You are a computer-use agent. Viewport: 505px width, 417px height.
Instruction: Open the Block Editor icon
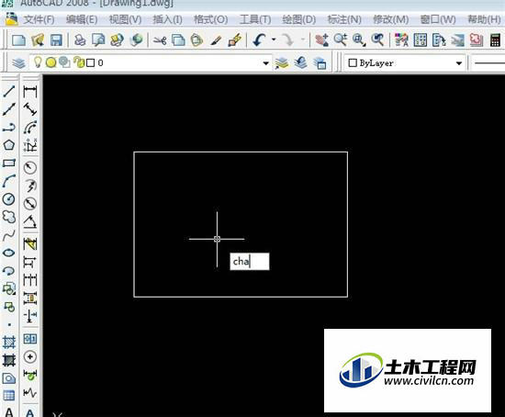pyautogui.click(x=235, y=40)
